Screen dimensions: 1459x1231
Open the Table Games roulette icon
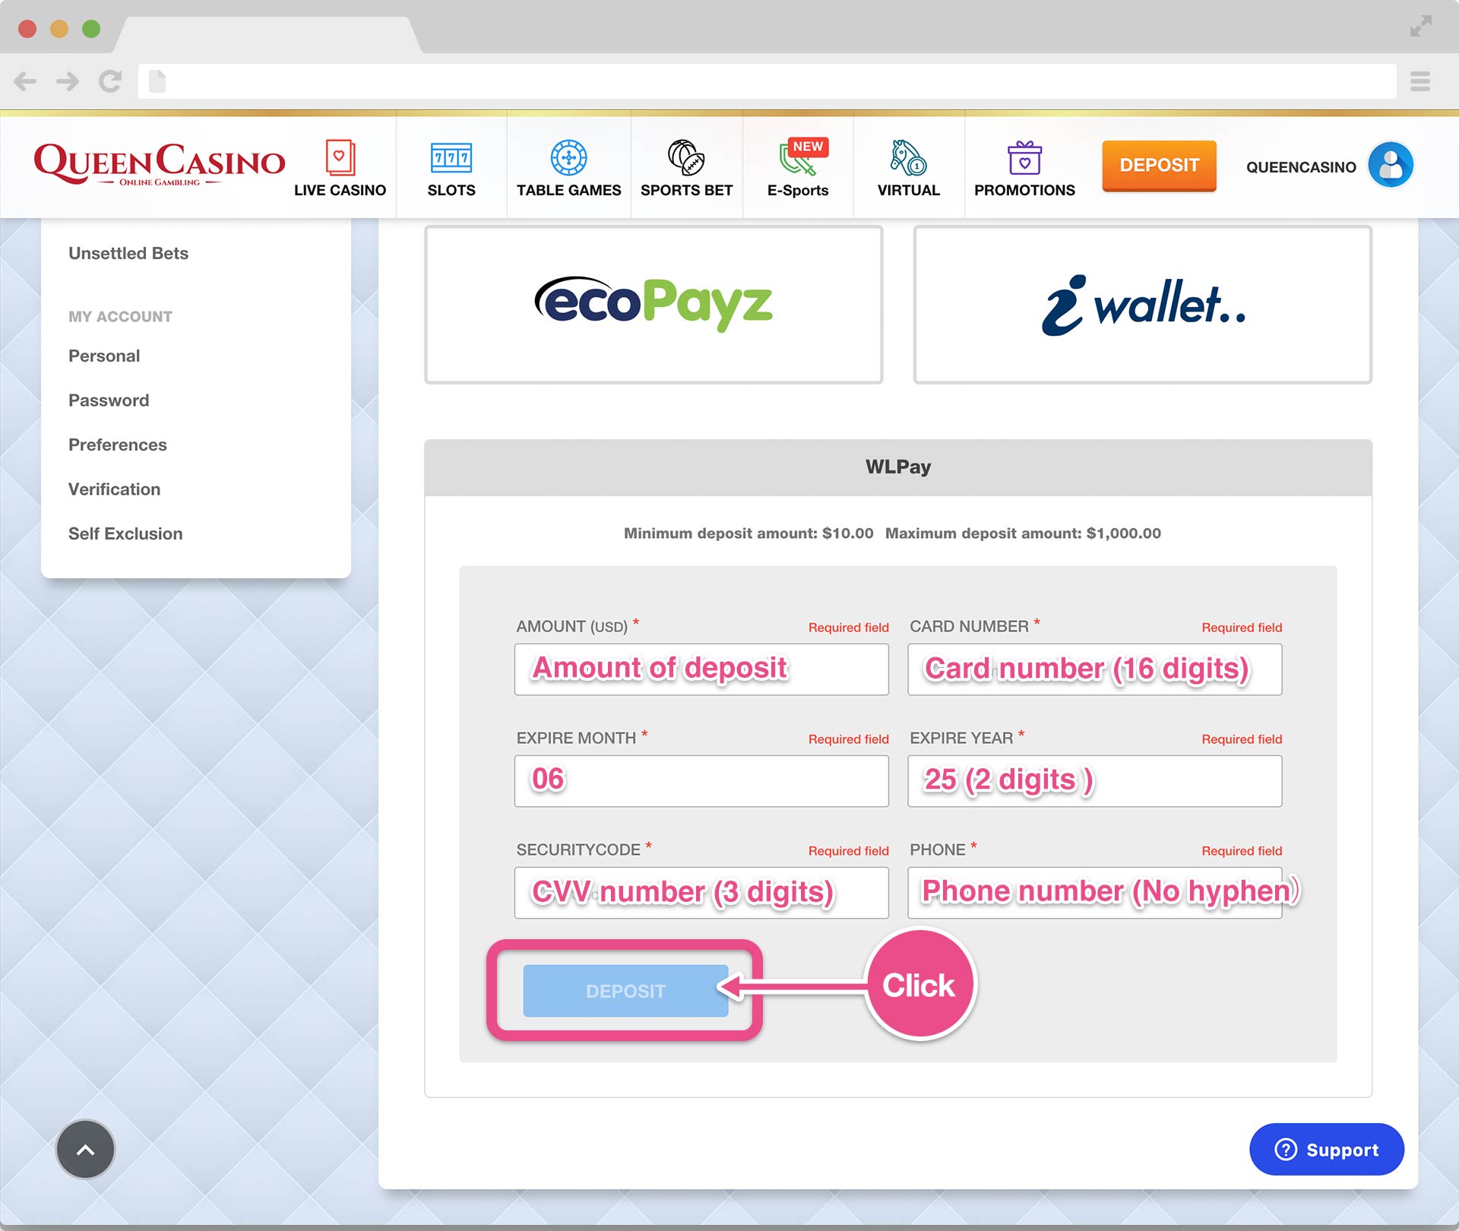tap(568, 157)
